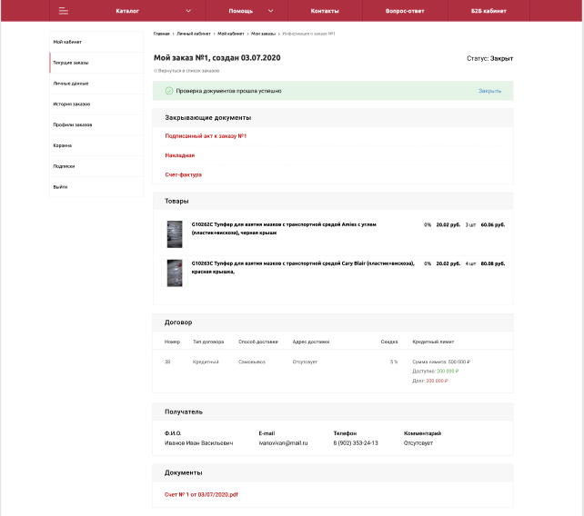The image size is (584, 516).
Task: Expand the Каталог dropdown arrow
Action: [x=188, y=11]
